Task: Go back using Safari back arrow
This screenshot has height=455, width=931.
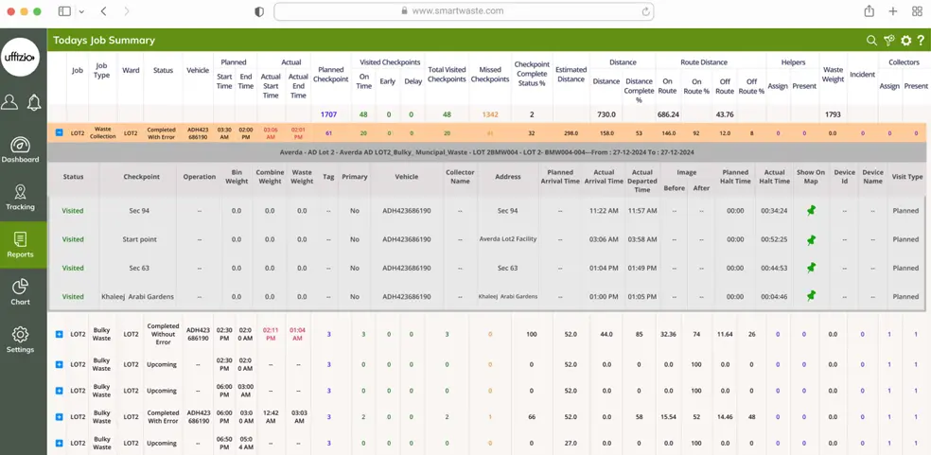Action: pyautogui.click(x=104, y=11)
